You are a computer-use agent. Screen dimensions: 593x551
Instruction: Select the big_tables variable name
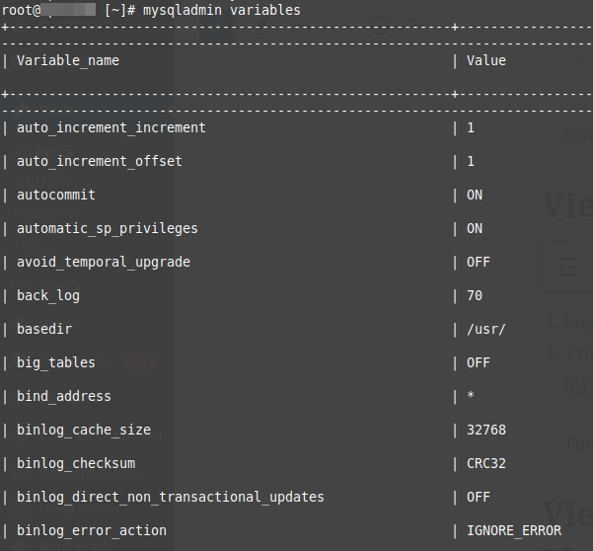[x=55, y=362]
